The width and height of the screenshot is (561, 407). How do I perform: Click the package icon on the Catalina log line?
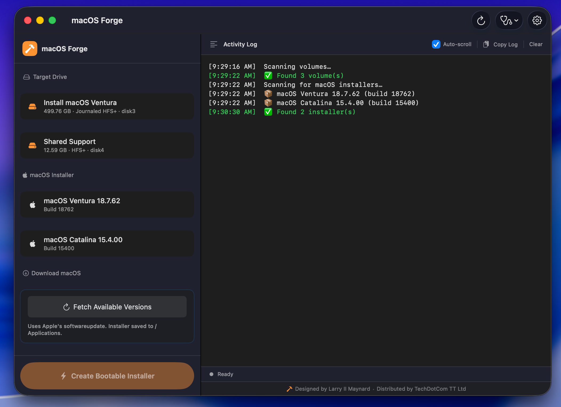268,103
